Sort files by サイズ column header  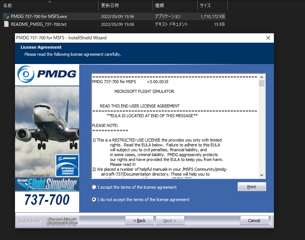tap(205, 6)
